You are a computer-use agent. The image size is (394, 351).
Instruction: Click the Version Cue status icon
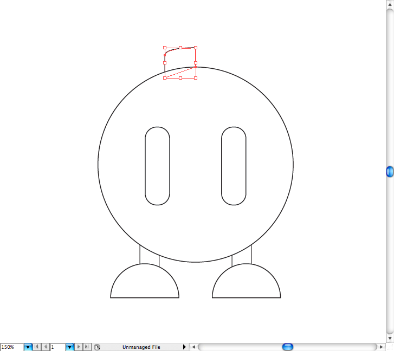pos(96,347)
